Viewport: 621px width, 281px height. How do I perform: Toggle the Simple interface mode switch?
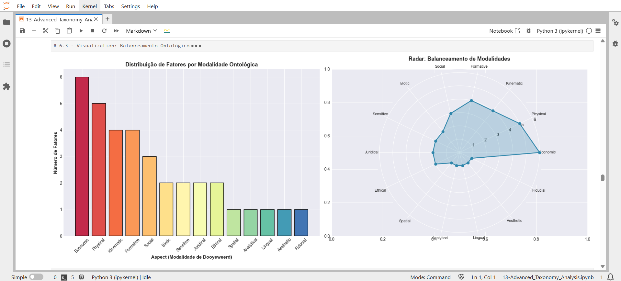(36, 277)
